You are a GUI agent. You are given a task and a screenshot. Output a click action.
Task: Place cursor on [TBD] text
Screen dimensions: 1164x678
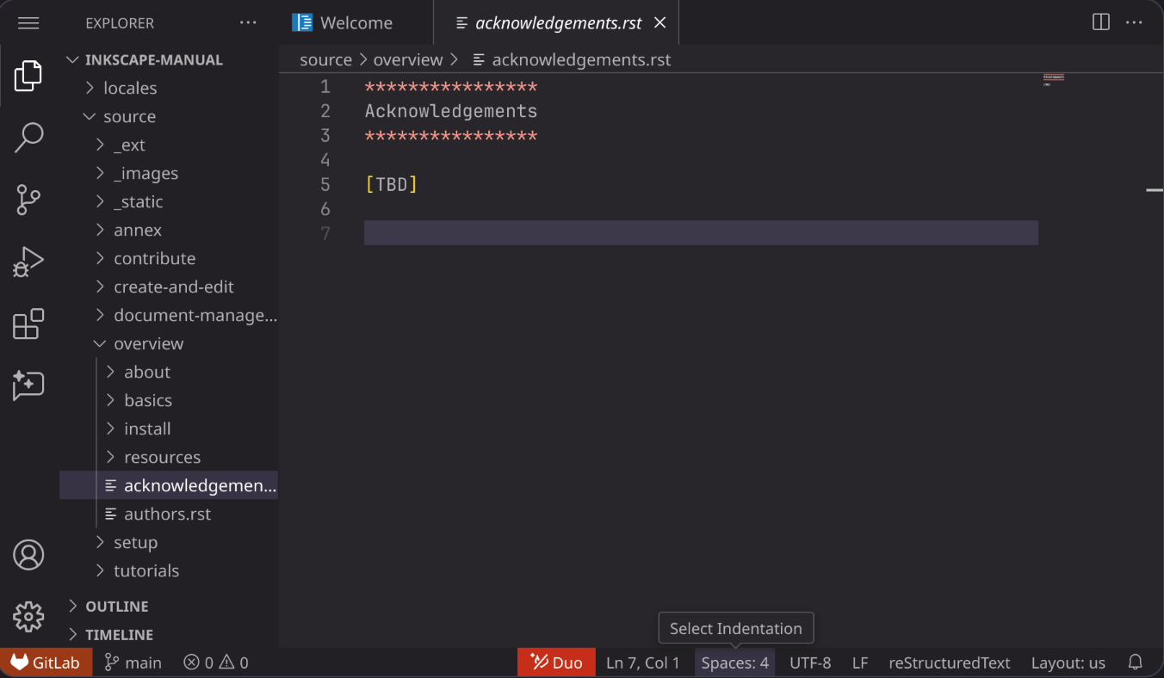pyautogui.click(x=392, y=184)
